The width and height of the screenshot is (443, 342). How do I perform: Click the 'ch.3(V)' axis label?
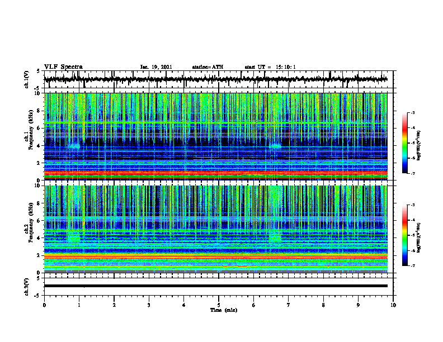pos(26,287)
